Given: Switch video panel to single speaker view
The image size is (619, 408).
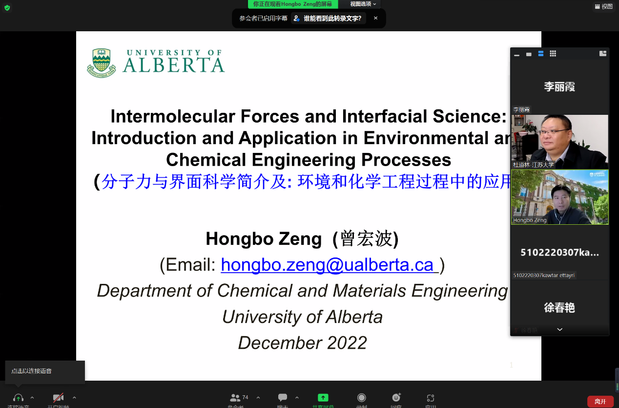Looking at the screenshot, I should click(529, 54).
